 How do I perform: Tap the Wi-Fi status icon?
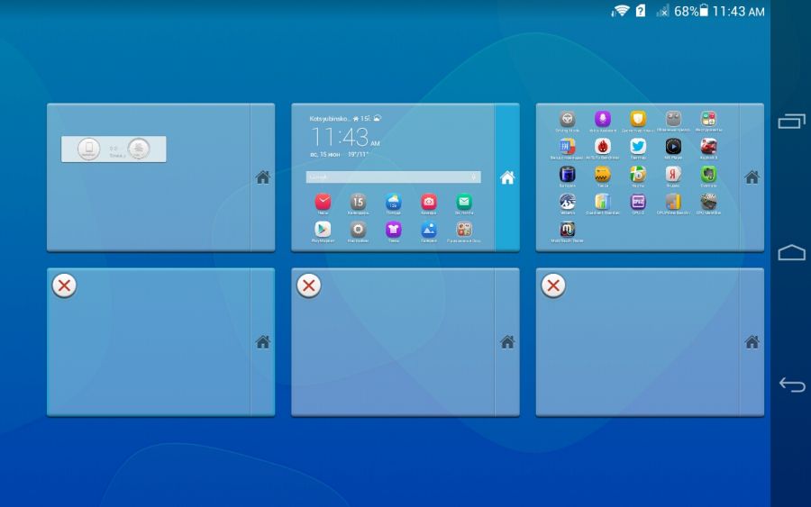point(620,11)
